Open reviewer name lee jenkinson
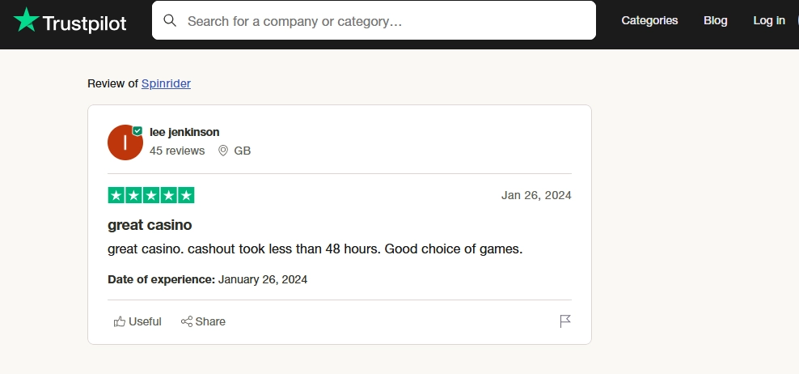Viewport: 799px width, 374px height. pyautogui.click(x=184, y=132)
